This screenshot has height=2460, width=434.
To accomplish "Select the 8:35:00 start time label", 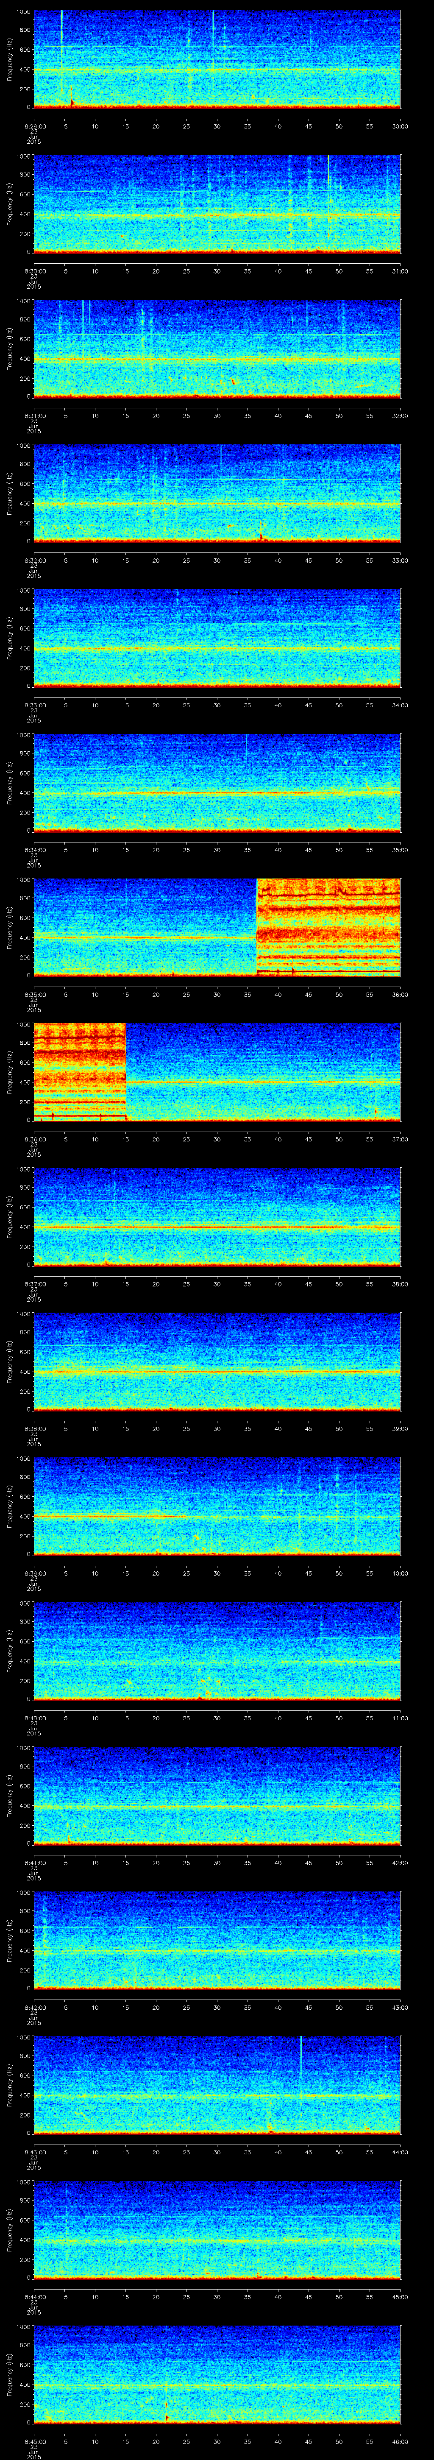I will (34, 994).
